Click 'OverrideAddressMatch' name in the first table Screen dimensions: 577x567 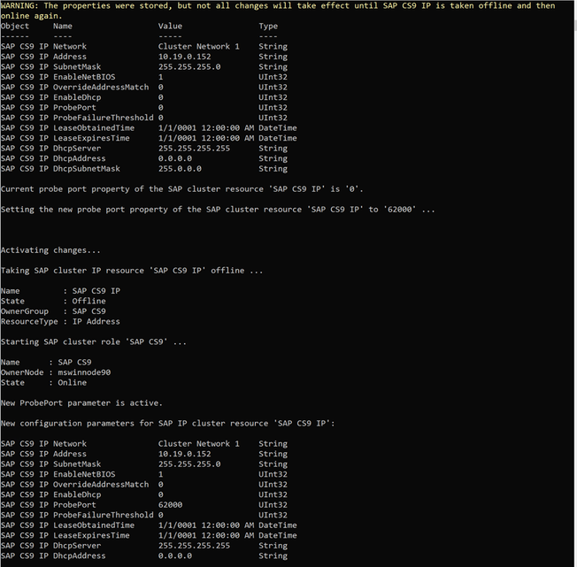coord(101,88)
